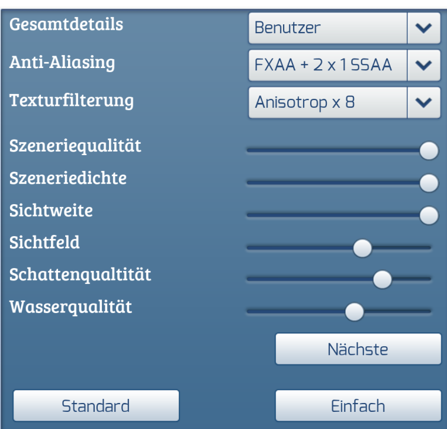Click the Sichtfeld slider handle
This screenshot has width=447, height=429.
(362, 248)
